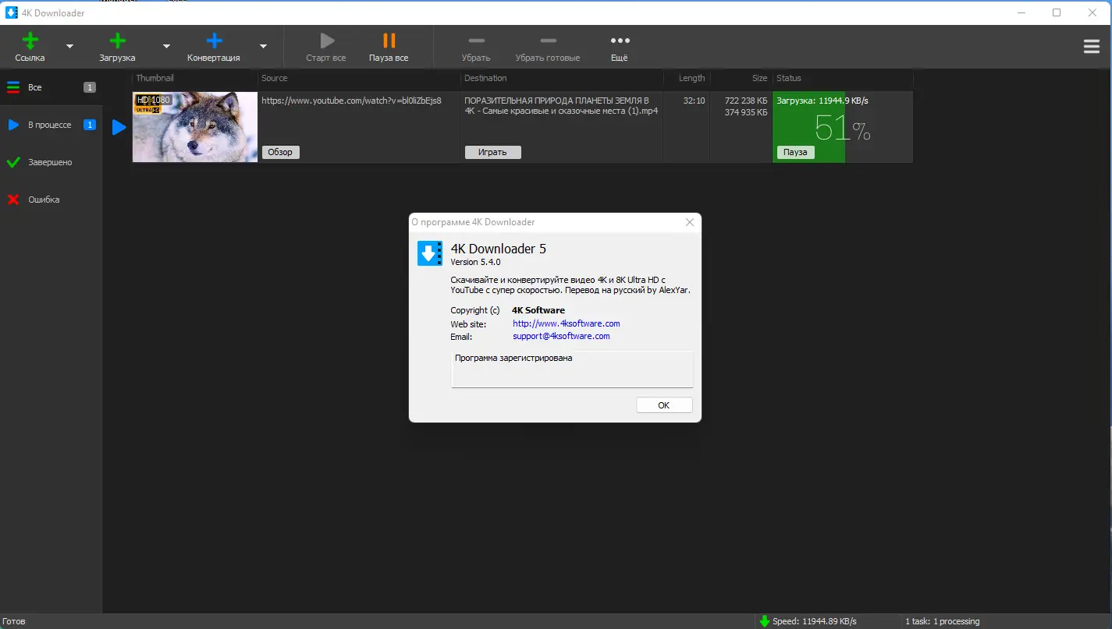Click the 374 935 КБ downloaded value
The height and width of the screenshot is (629, 1112).
pos(746,112)
